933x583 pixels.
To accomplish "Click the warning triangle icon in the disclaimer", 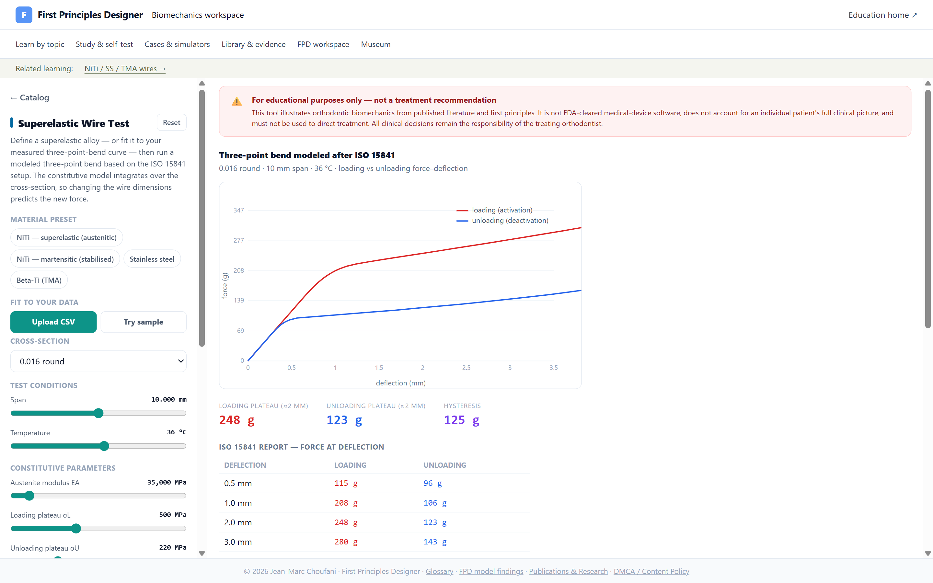I will (x=236, y=101).
